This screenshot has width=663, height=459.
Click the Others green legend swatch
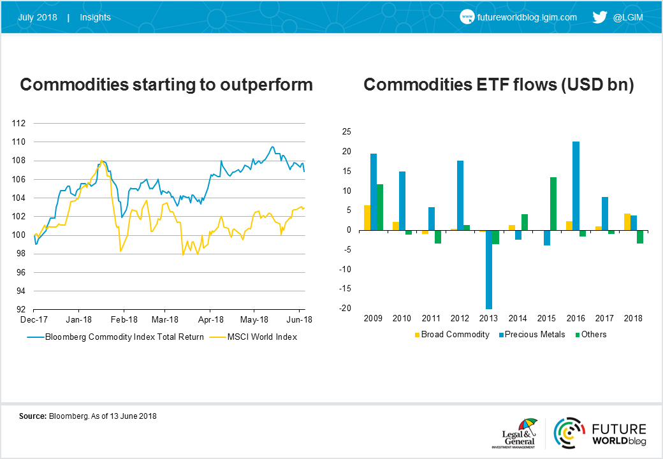tap(578, 335)
